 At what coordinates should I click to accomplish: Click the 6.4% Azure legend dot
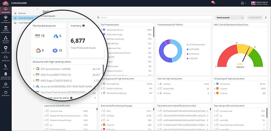[188, 54]
